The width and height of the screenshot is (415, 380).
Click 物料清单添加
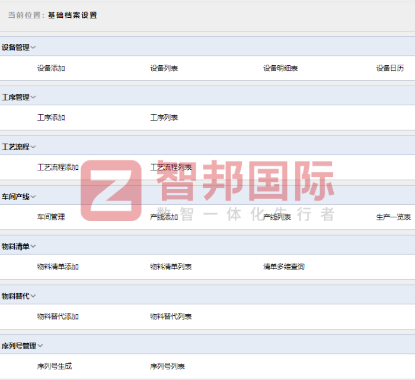(x=58, y=267)
